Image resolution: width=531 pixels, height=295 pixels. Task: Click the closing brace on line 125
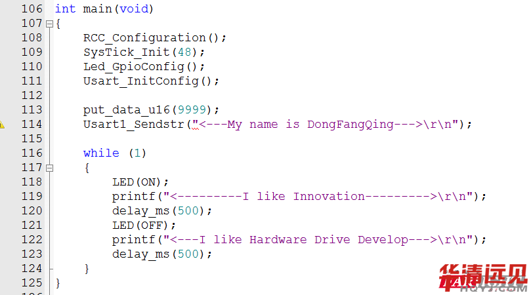pyautogui.click(x=58, y=283)
